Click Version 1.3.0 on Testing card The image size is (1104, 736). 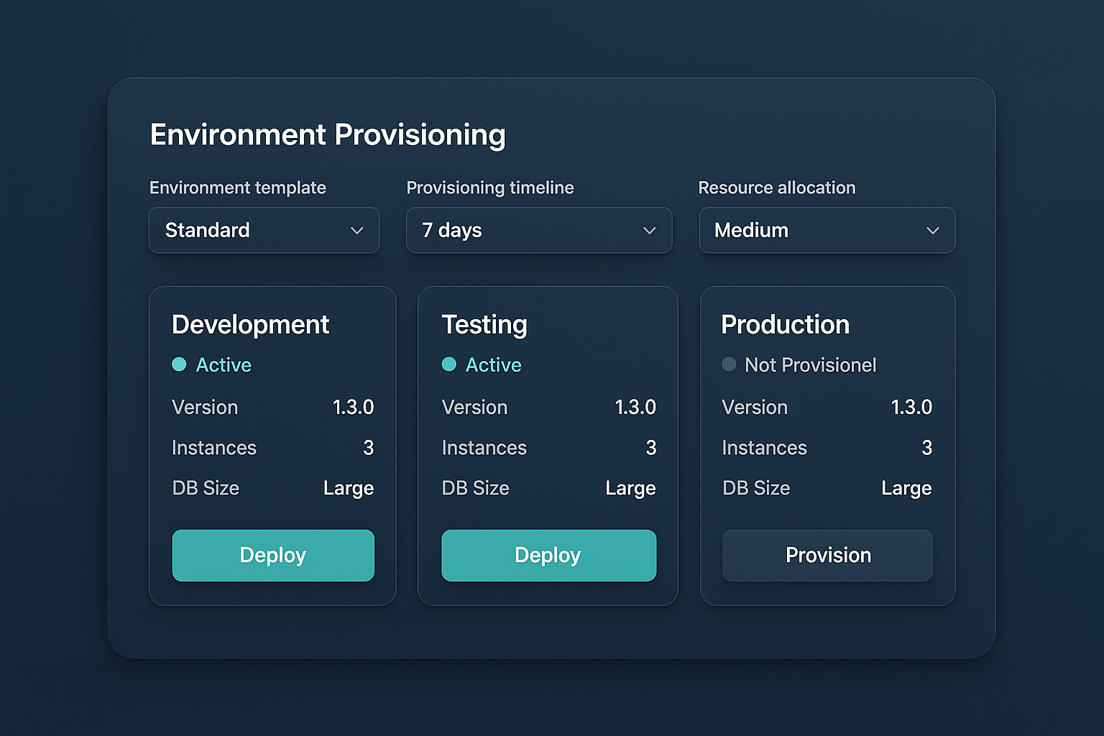(x=635, y=408)
